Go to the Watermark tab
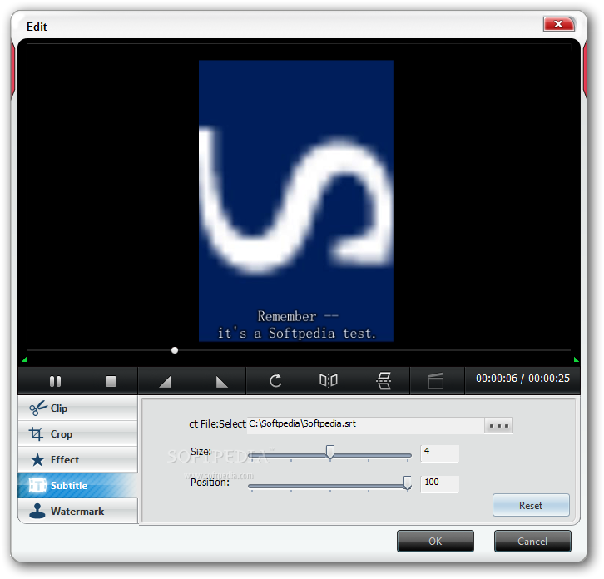 coord(77,511)
